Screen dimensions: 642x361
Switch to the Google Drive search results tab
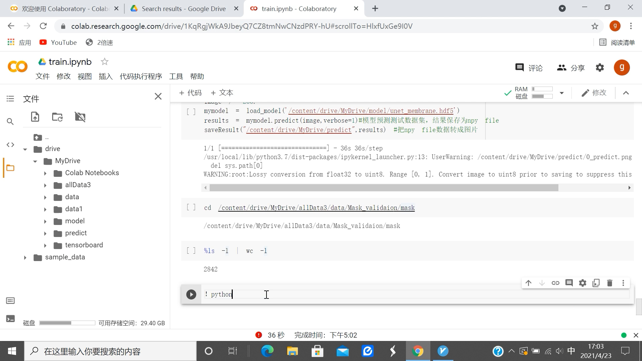[x=183, y=9]
